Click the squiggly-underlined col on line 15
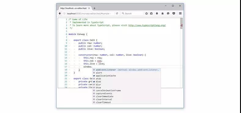This screenshot has width=241, height=113. (x=99, y=61)
